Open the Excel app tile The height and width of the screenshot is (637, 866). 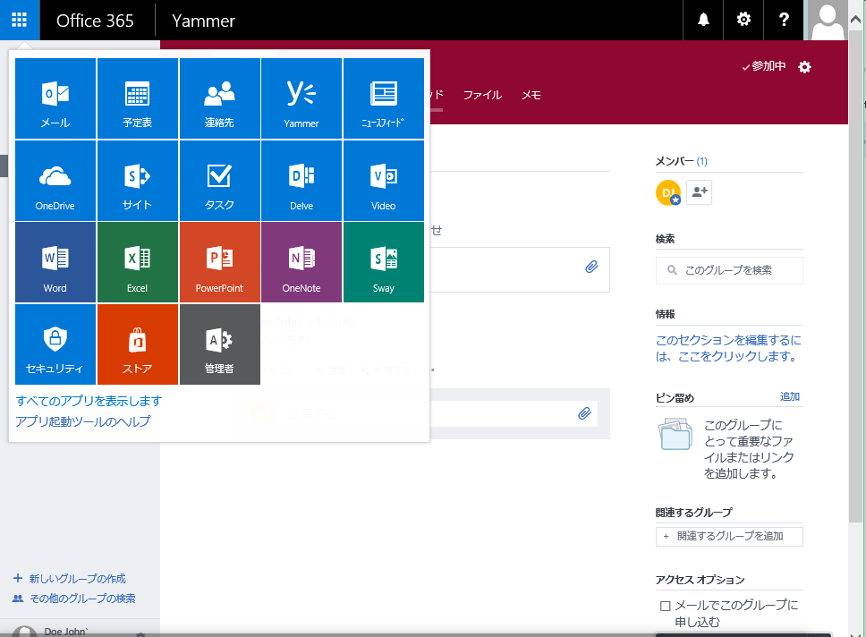[x=138, y=262]
